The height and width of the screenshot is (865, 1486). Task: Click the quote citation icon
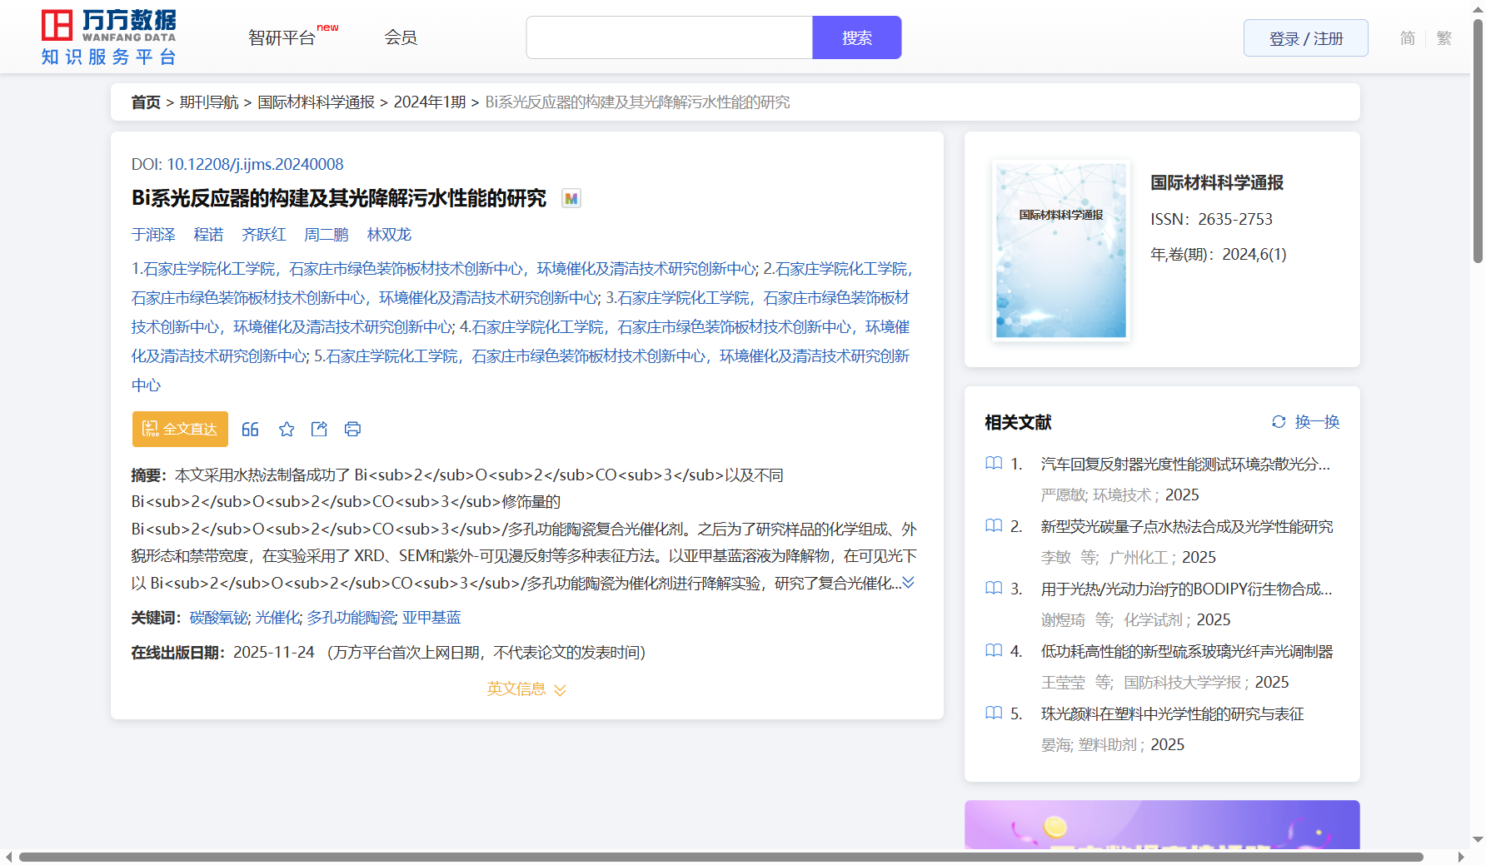tap(250, 430)
